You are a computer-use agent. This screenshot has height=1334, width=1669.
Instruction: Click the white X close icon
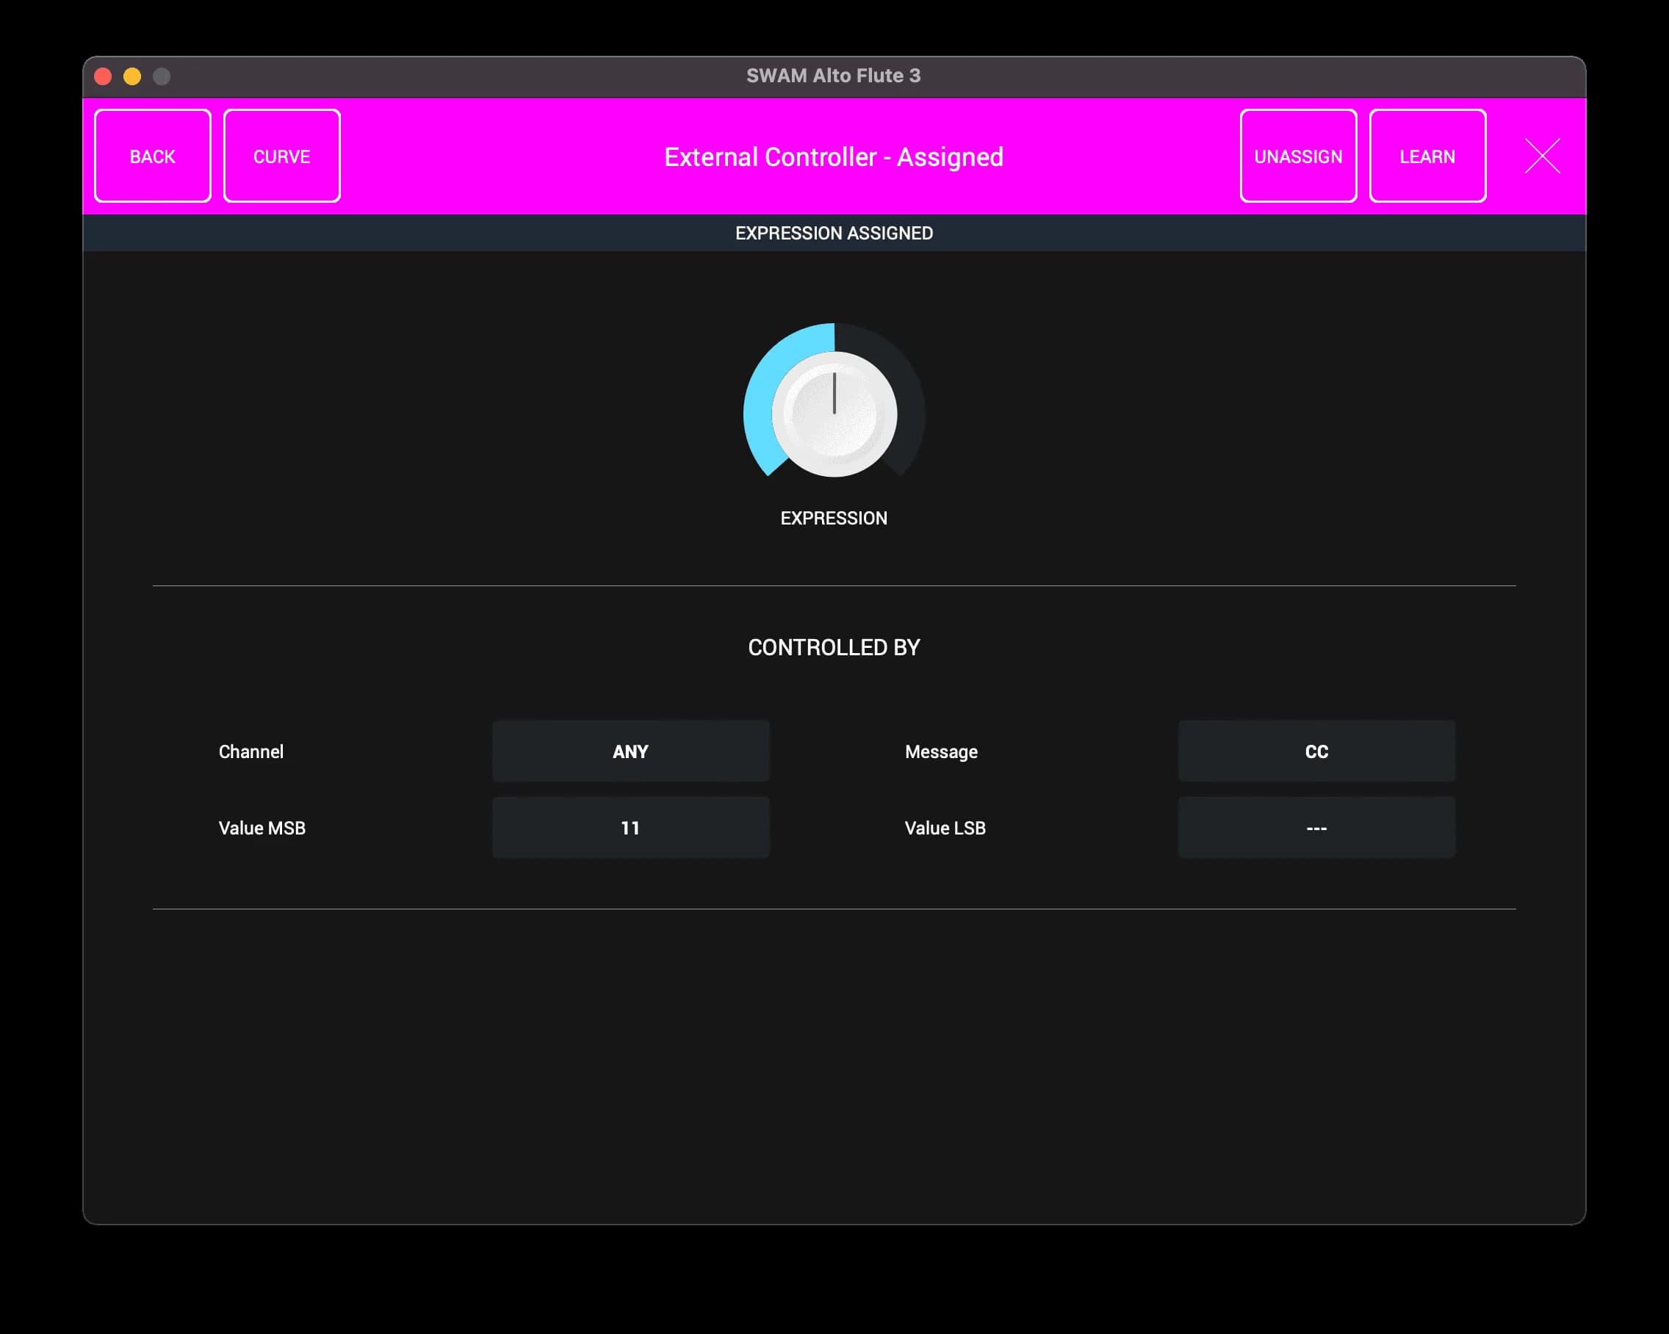pos(1542,156)
